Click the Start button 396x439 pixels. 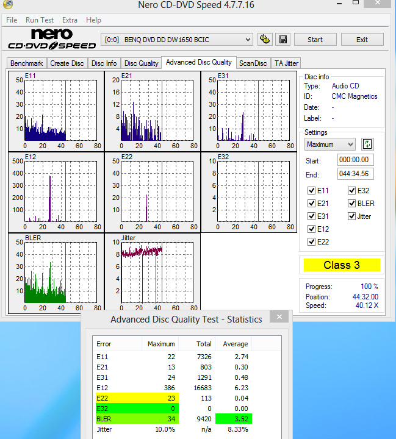(315, 40)
